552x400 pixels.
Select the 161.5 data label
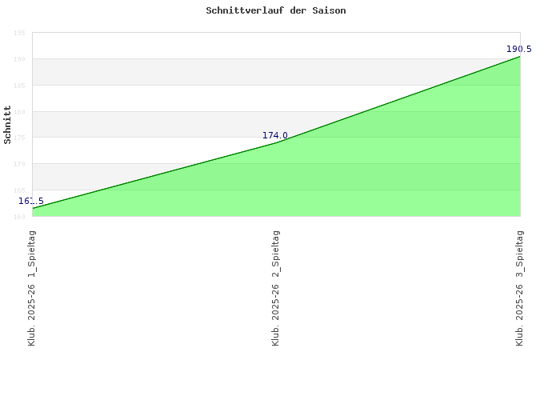pyautogui.click(x=30, y=202)
